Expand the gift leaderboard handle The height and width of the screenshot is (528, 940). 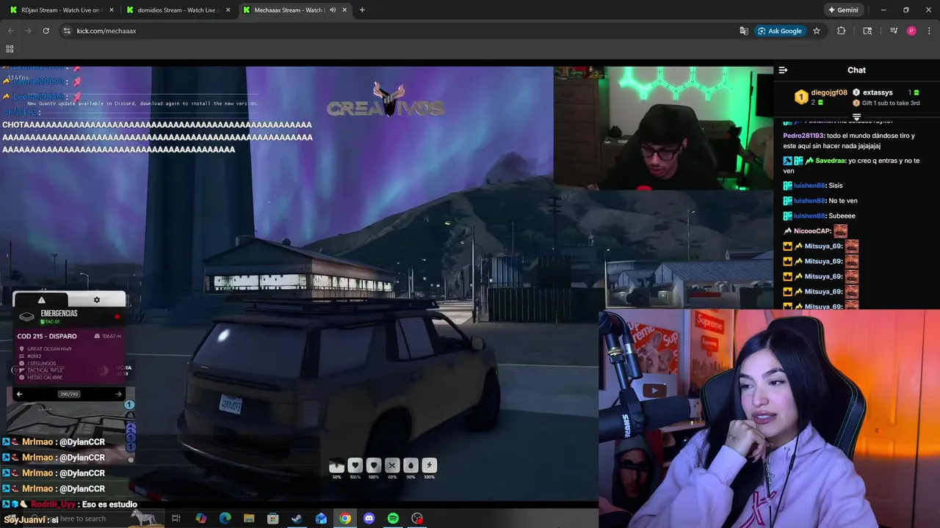(856, 117)
